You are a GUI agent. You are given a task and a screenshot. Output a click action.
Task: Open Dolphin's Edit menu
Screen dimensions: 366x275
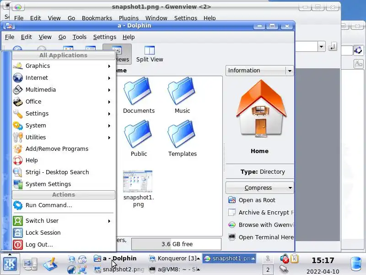pyautogui.click(x=26, y=37)
